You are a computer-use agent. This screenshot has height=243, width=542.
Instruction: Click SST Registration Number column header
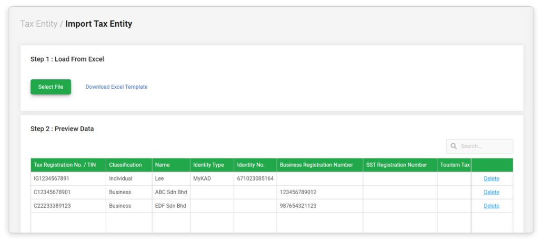point(396,165)
